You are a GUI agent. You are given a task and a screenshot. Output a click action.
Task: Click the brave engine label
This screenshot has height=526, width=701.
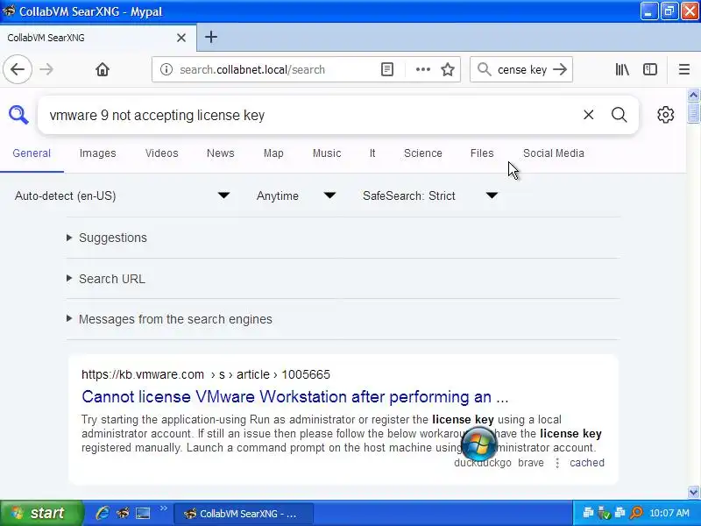tap(531, 463)
